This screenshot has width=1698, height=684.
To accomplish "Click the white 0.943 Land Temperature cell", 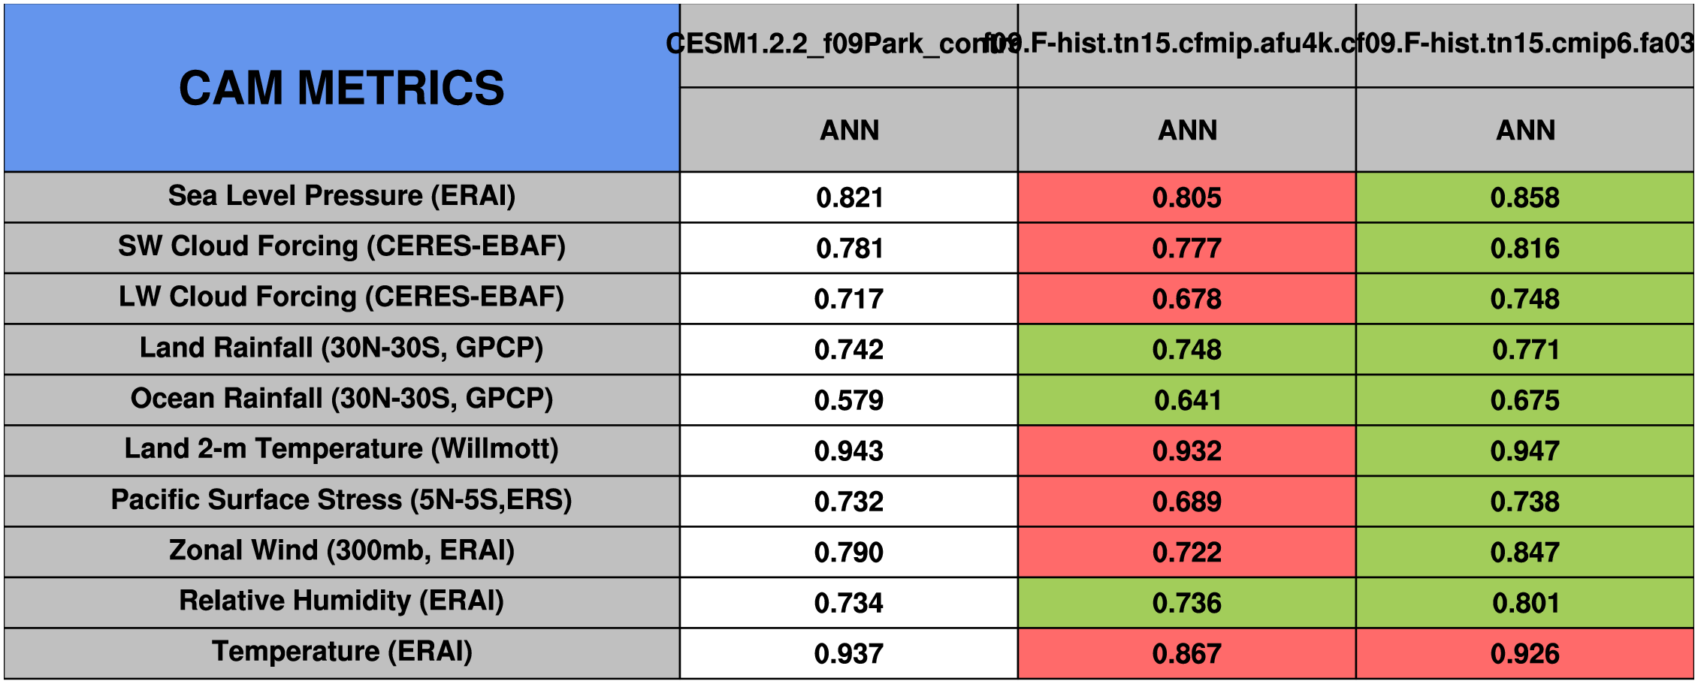I will point(849,450).
